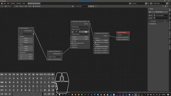171x96 pixels.
Task: Open the Help menu
Action: coord(24,3)
